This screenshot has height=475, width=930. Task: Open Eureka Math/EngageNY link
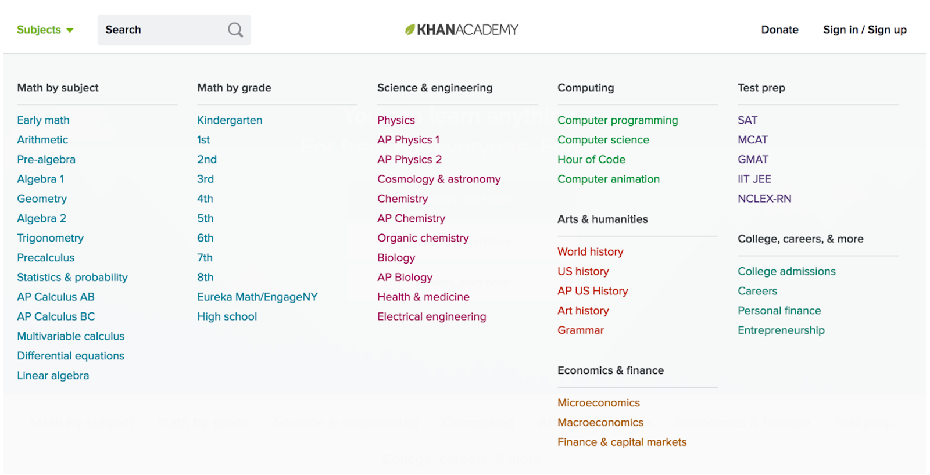click(257, 297)
